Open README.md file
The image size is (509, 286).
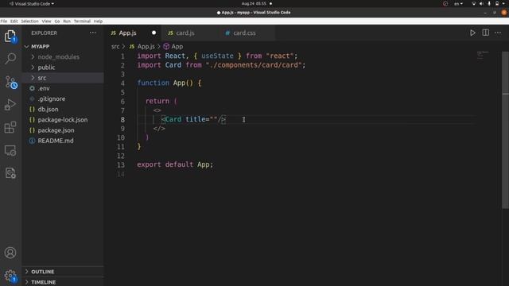coord(63,141)
